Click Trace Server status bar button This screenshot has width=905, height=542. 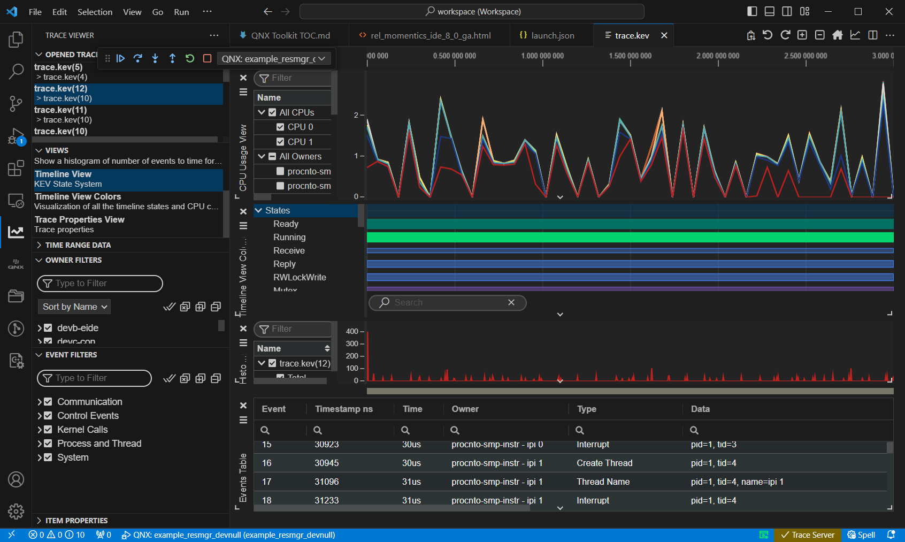[x=807, y=535]
